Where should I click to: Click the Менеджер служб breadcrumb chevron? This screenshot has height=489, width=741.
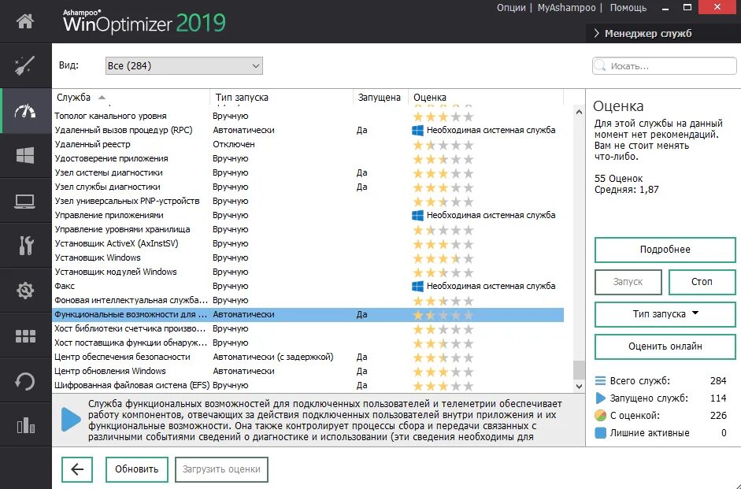tap(596, 33)
